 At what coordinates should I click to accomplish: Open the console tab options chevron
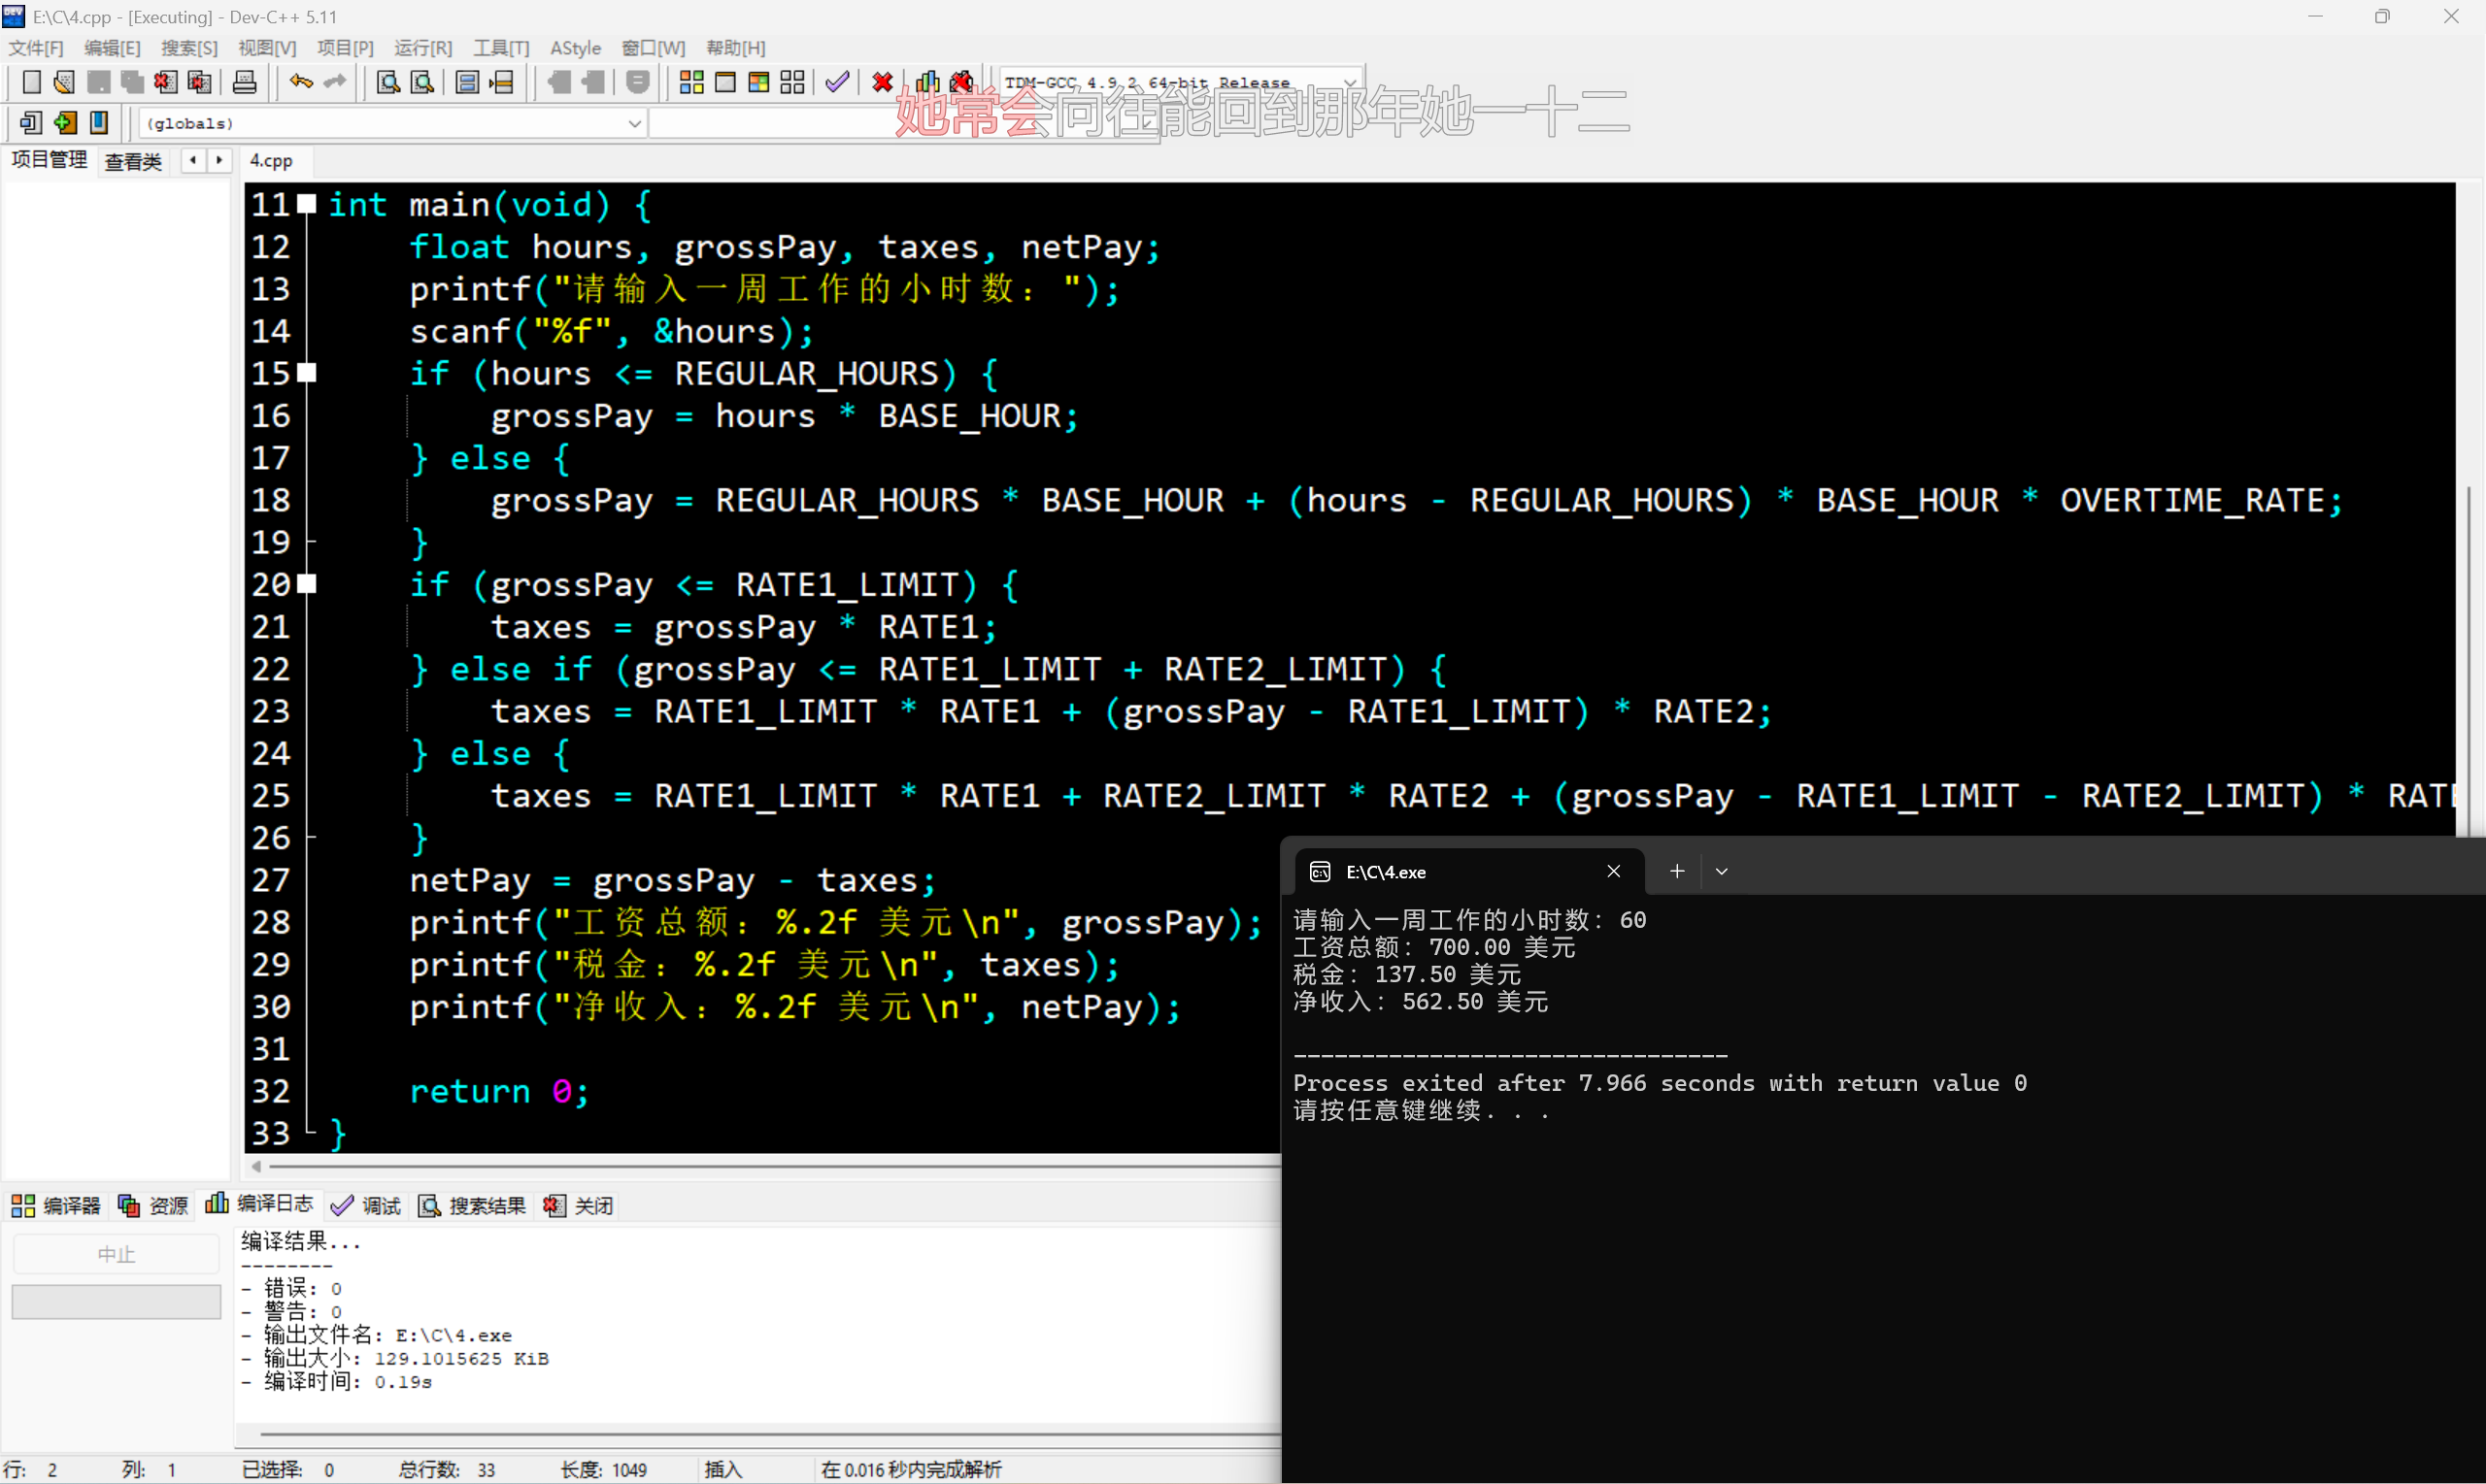pos(1722,871)
